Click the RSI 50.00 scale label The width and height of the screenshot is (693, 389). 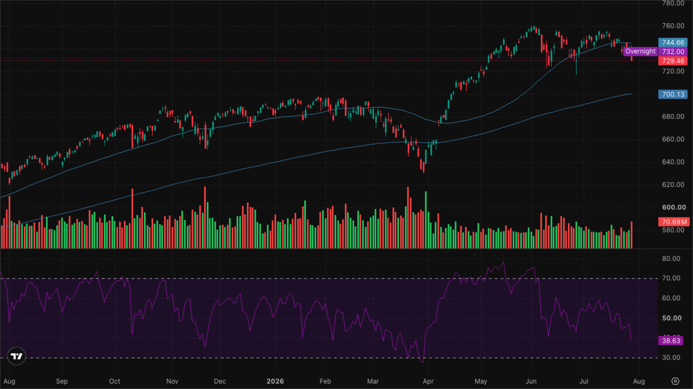click(672, 318)
